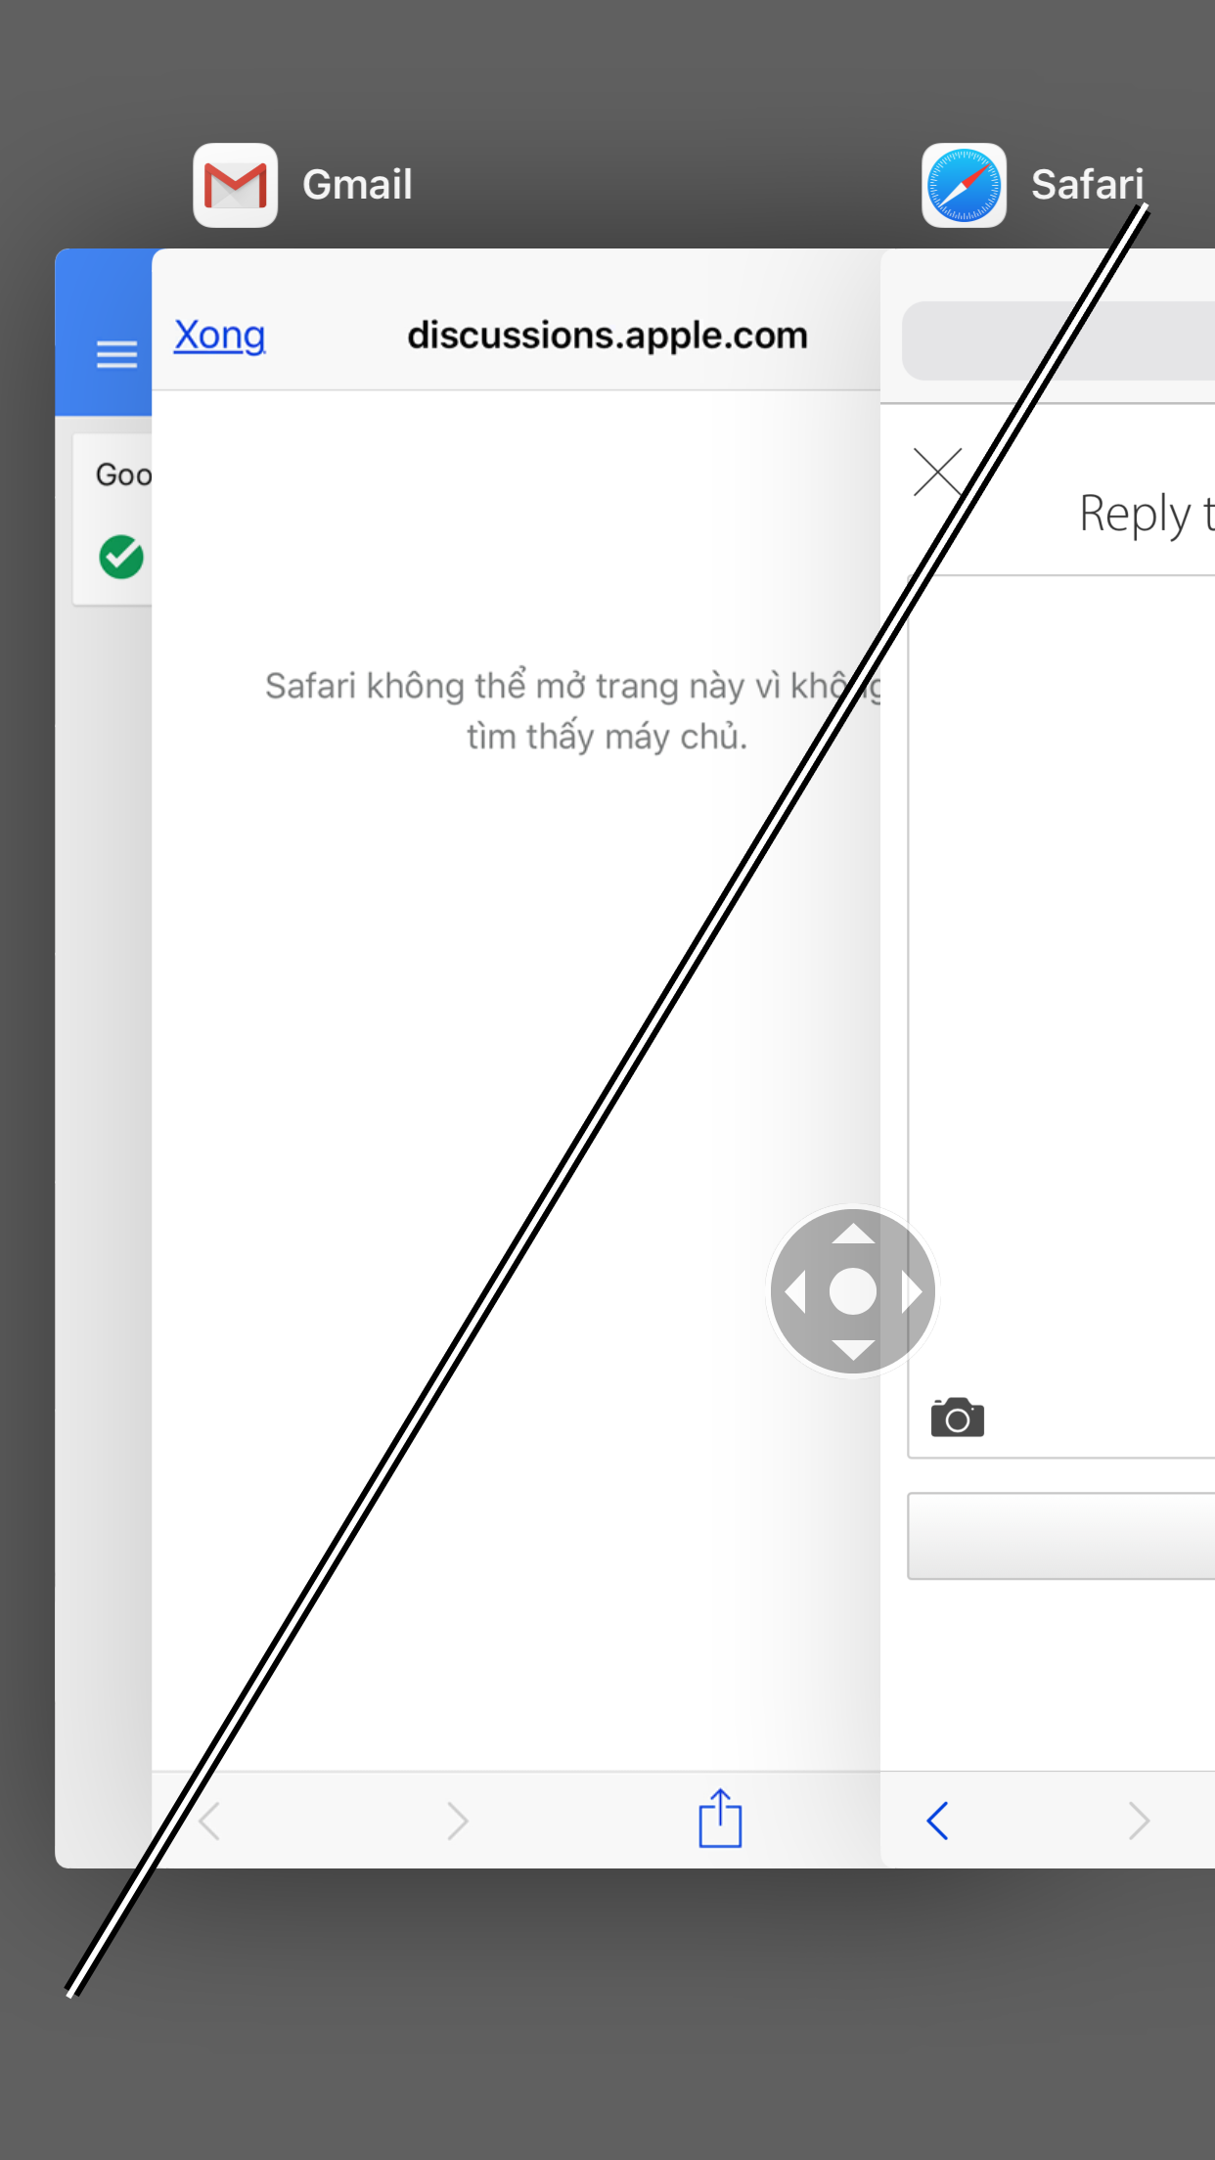This screenshot has height=2160, width=1215.
Task: Tap the share icon in bottom toolbar
Action: (720, 1819)
